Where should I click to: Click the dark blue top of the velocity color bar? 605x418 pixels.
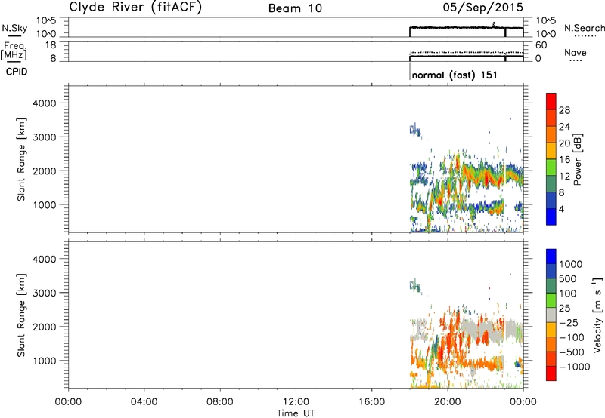pyautogui.click(x=551, y=257)
